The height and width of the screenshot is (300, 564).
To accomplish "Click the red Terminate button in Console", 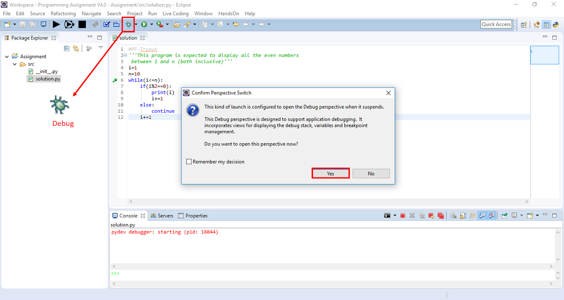I will 403,215.
